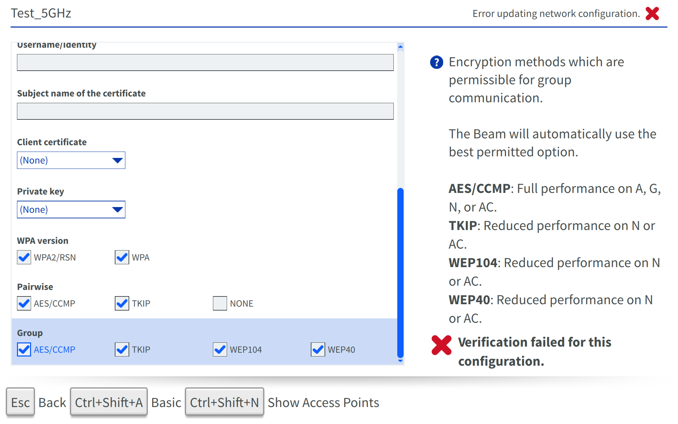Click the verification failed red X icon
This screenshot has height=424, width=678.
pyautogui.click(x=441, y=345)
